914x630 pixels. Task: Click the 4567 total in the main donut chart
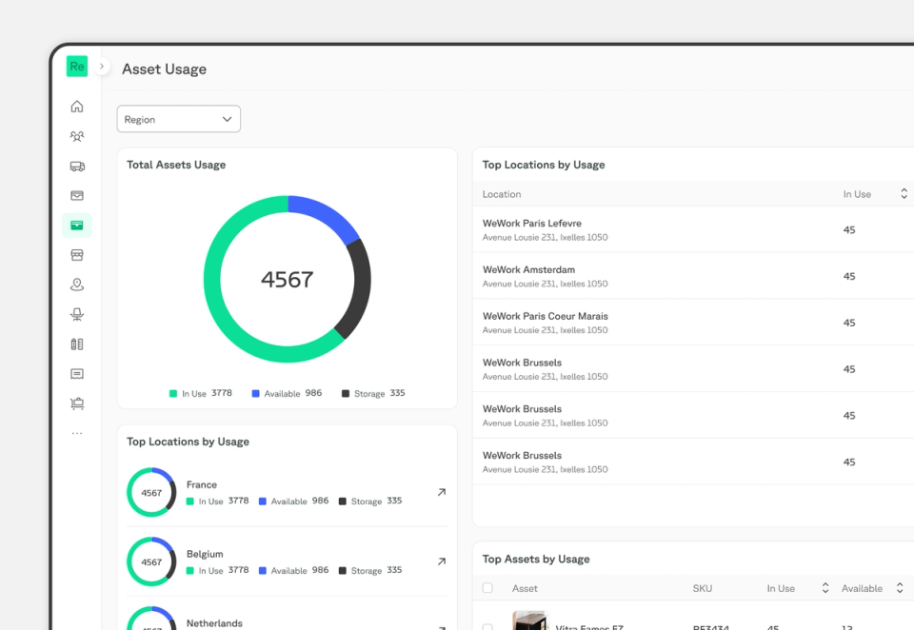coord(287,280)
